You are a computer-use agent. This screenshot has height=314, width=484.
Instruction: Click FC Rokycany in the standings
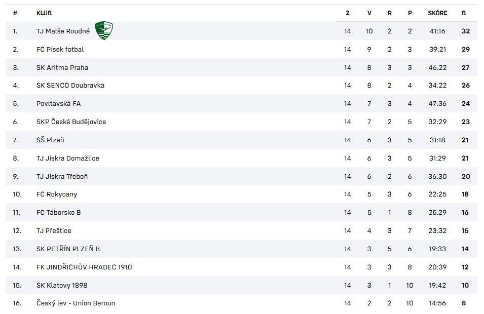point(57,194)
